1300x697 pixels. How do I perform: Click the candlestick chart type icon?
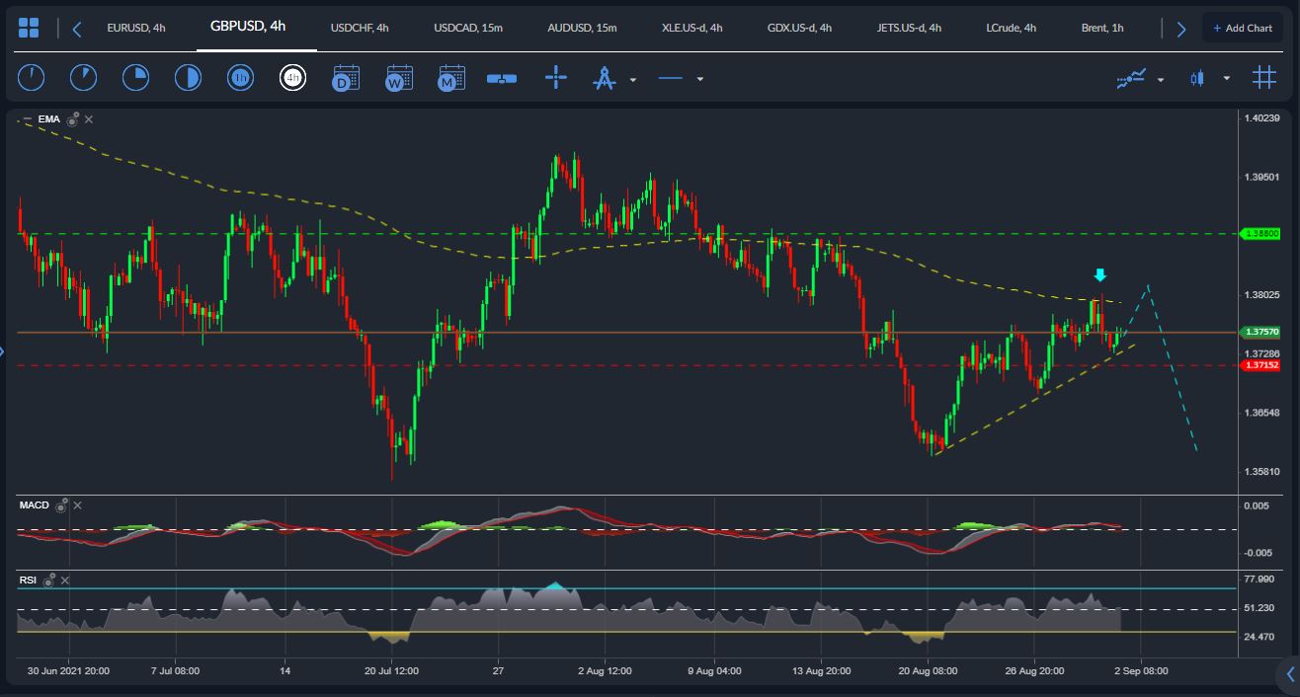tap(1197, 78)
